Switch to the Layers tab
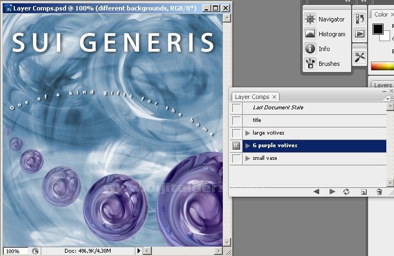Screen dimensions: 394x256 [x=382, y=85]
